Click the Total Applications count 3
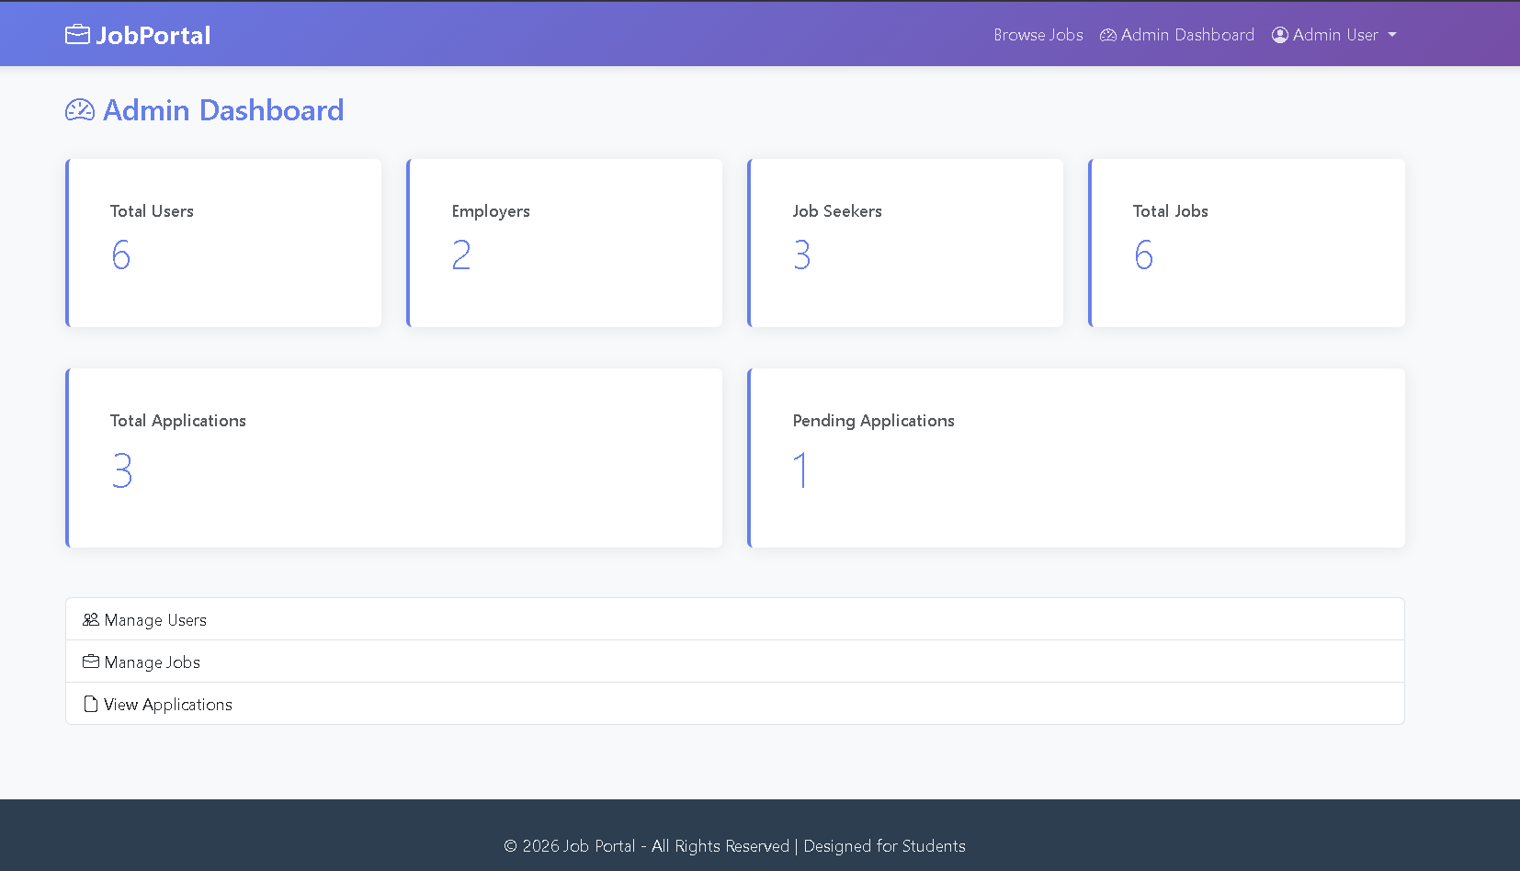The height and width of the screenshot is (871, 1520). [122, 470]
